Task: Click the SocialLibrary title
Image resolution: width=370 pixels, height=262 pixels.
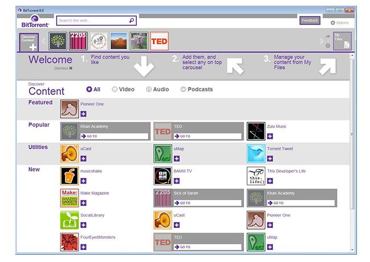Action: [x=92, y=215]
